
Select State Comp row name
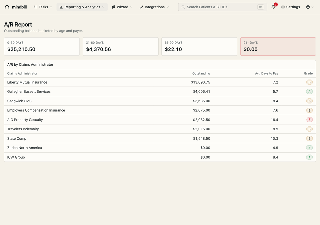[x=17, y=138]
